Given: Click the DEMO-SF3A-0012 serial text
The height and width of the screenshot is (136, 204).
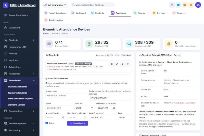Looking at the screenshot, I should 53,67.
